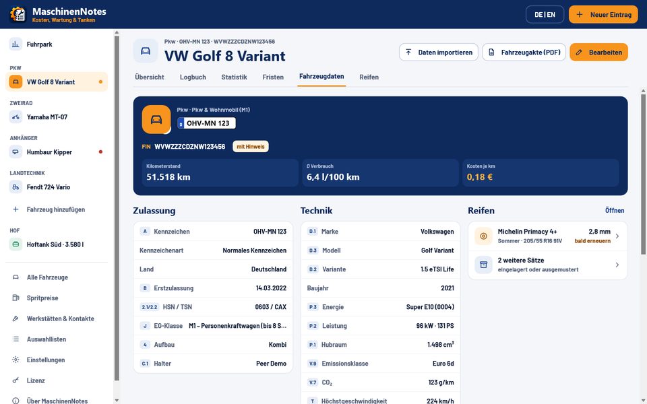Click the Einstellungen gear icon
The height and width of the screenshot is (404, 647).
(x=16, y=360)
